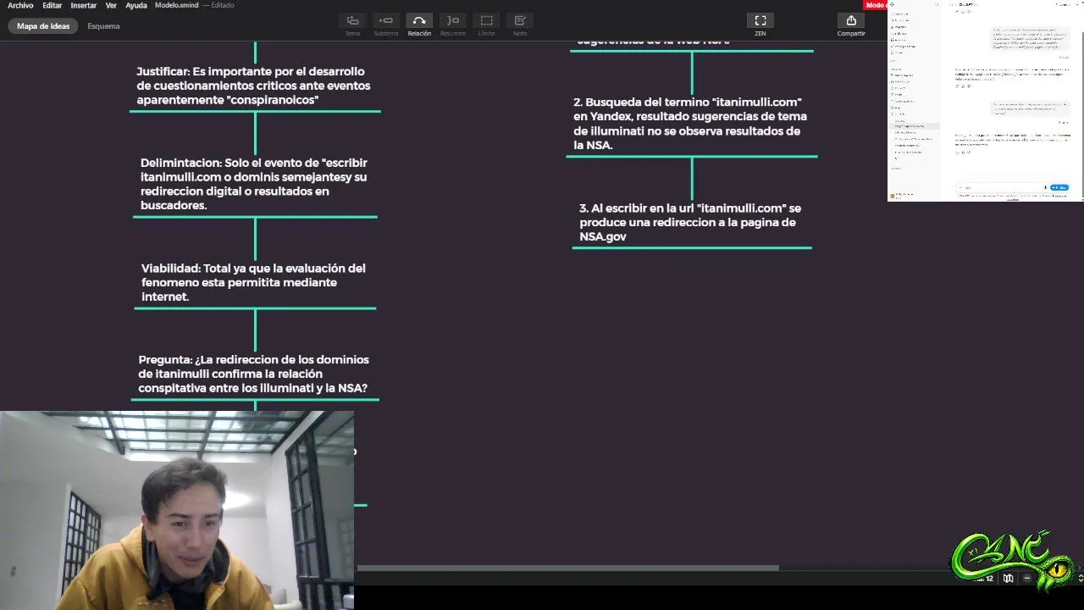Select the '3. Al escribir en la url' node

point(691,222)
